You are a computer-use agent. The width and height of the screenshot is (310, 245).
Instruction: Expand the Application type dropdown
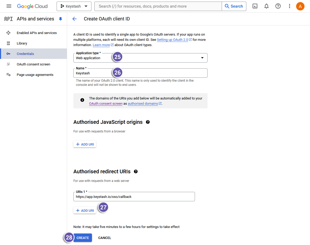tap(140, 58)
